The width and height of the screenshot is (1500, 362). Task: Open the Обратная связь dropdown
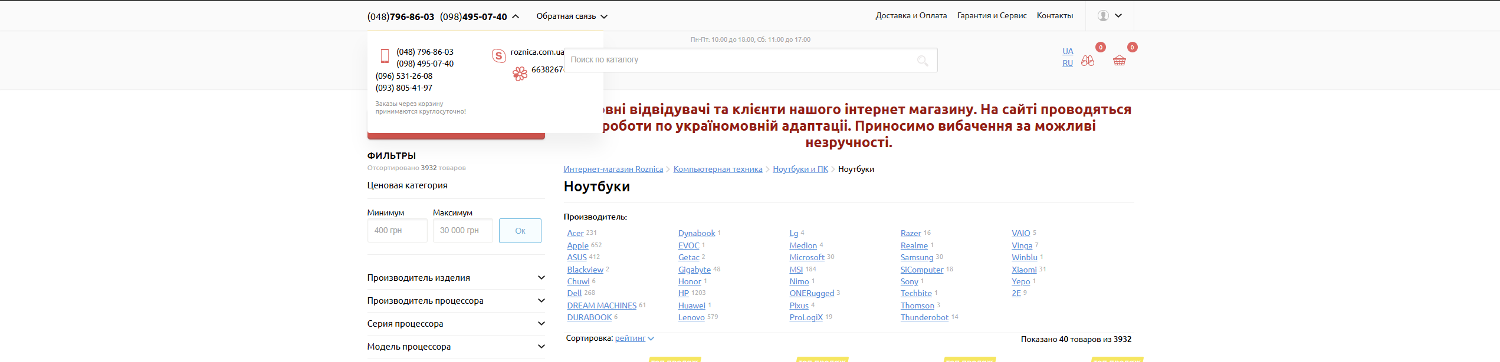coord(571,16)
